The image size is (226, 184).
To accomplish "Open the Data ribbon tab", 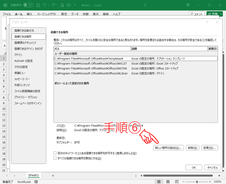I will tap(75, 14).
